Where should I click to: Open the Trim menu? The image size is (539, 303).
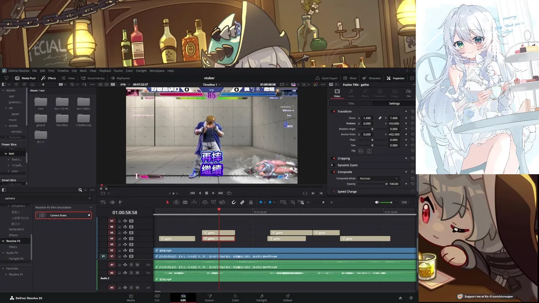51,71
